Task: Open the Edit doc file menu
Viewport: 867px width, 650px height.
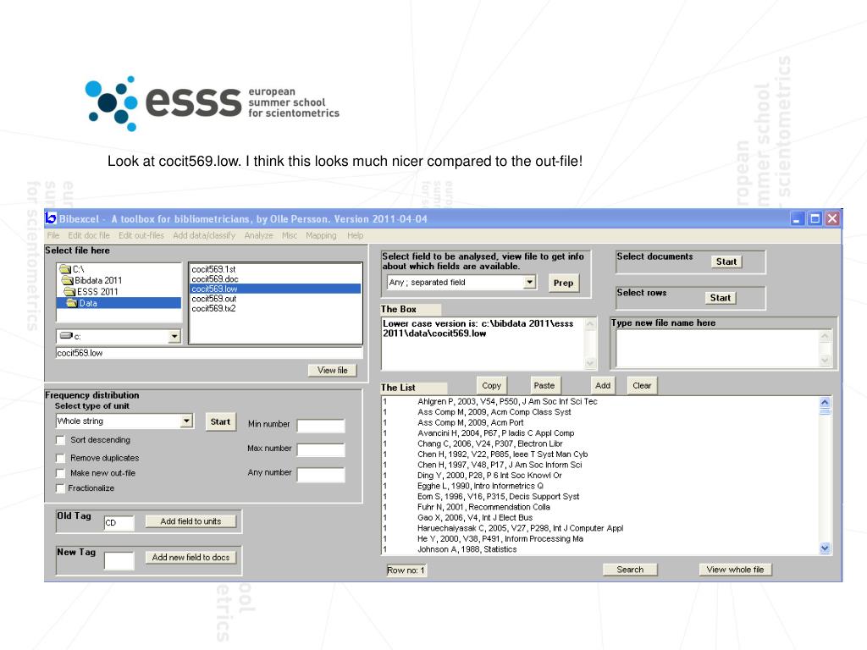Action: [x=88, y=235]
